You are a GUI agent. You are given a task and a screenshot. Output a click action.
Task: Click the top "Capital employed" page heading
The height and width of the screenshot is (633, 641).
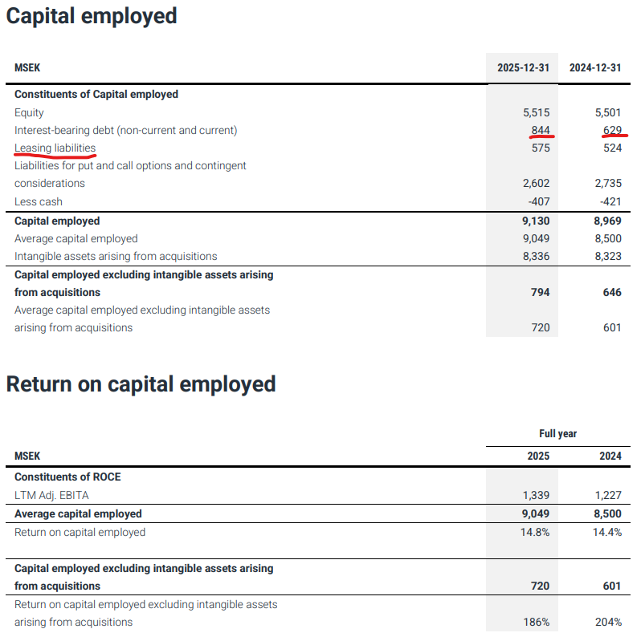(x=92, y=16)
